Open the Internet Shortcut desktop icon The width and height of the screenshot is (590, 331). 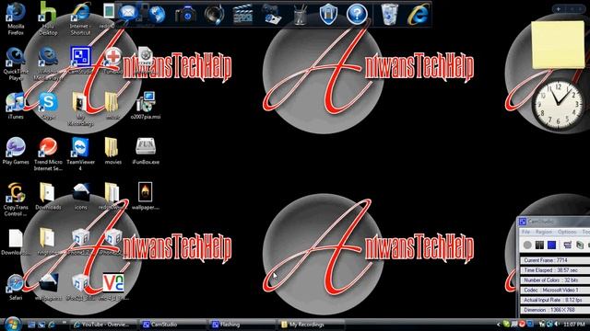pyautogui.click(x=80, y=18)
